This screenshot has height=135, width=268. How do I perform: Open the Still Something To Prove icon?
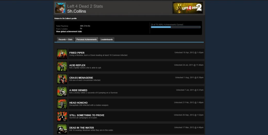coord(62,116)
